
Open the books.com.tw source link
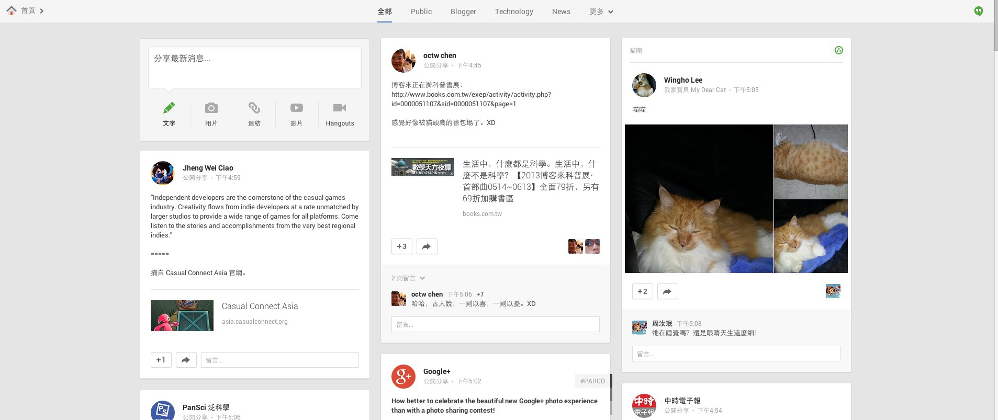(x=482, y=214)
